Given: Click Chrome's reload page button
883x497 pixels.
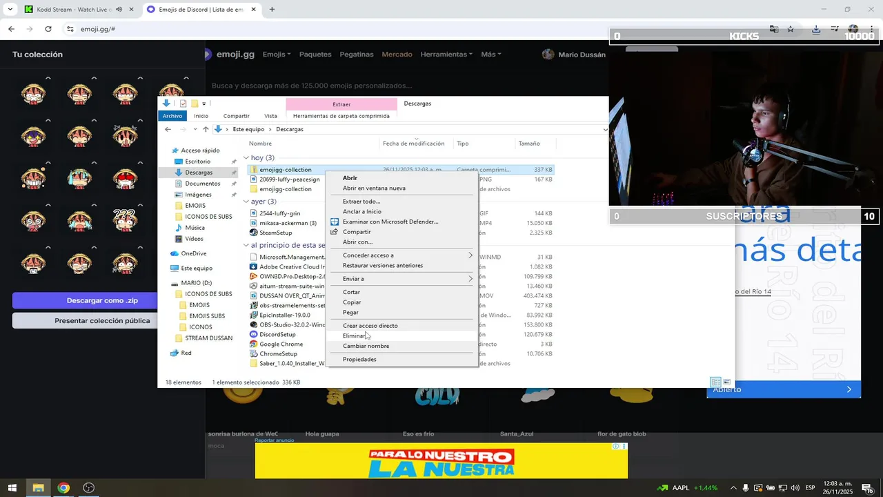Looking at the screenshot, I should 48,29.
